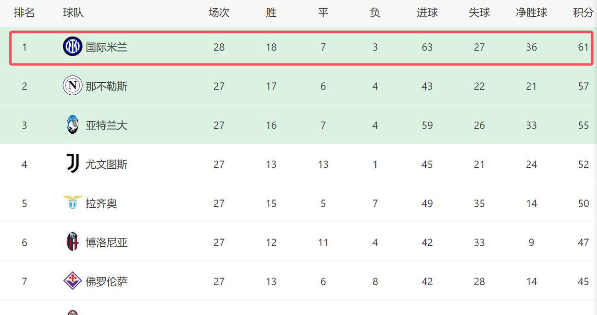This screenshot has height=315, width=597.
Task: Click the Lazio eagle crest icon
Action: click(x=73, y=202)
